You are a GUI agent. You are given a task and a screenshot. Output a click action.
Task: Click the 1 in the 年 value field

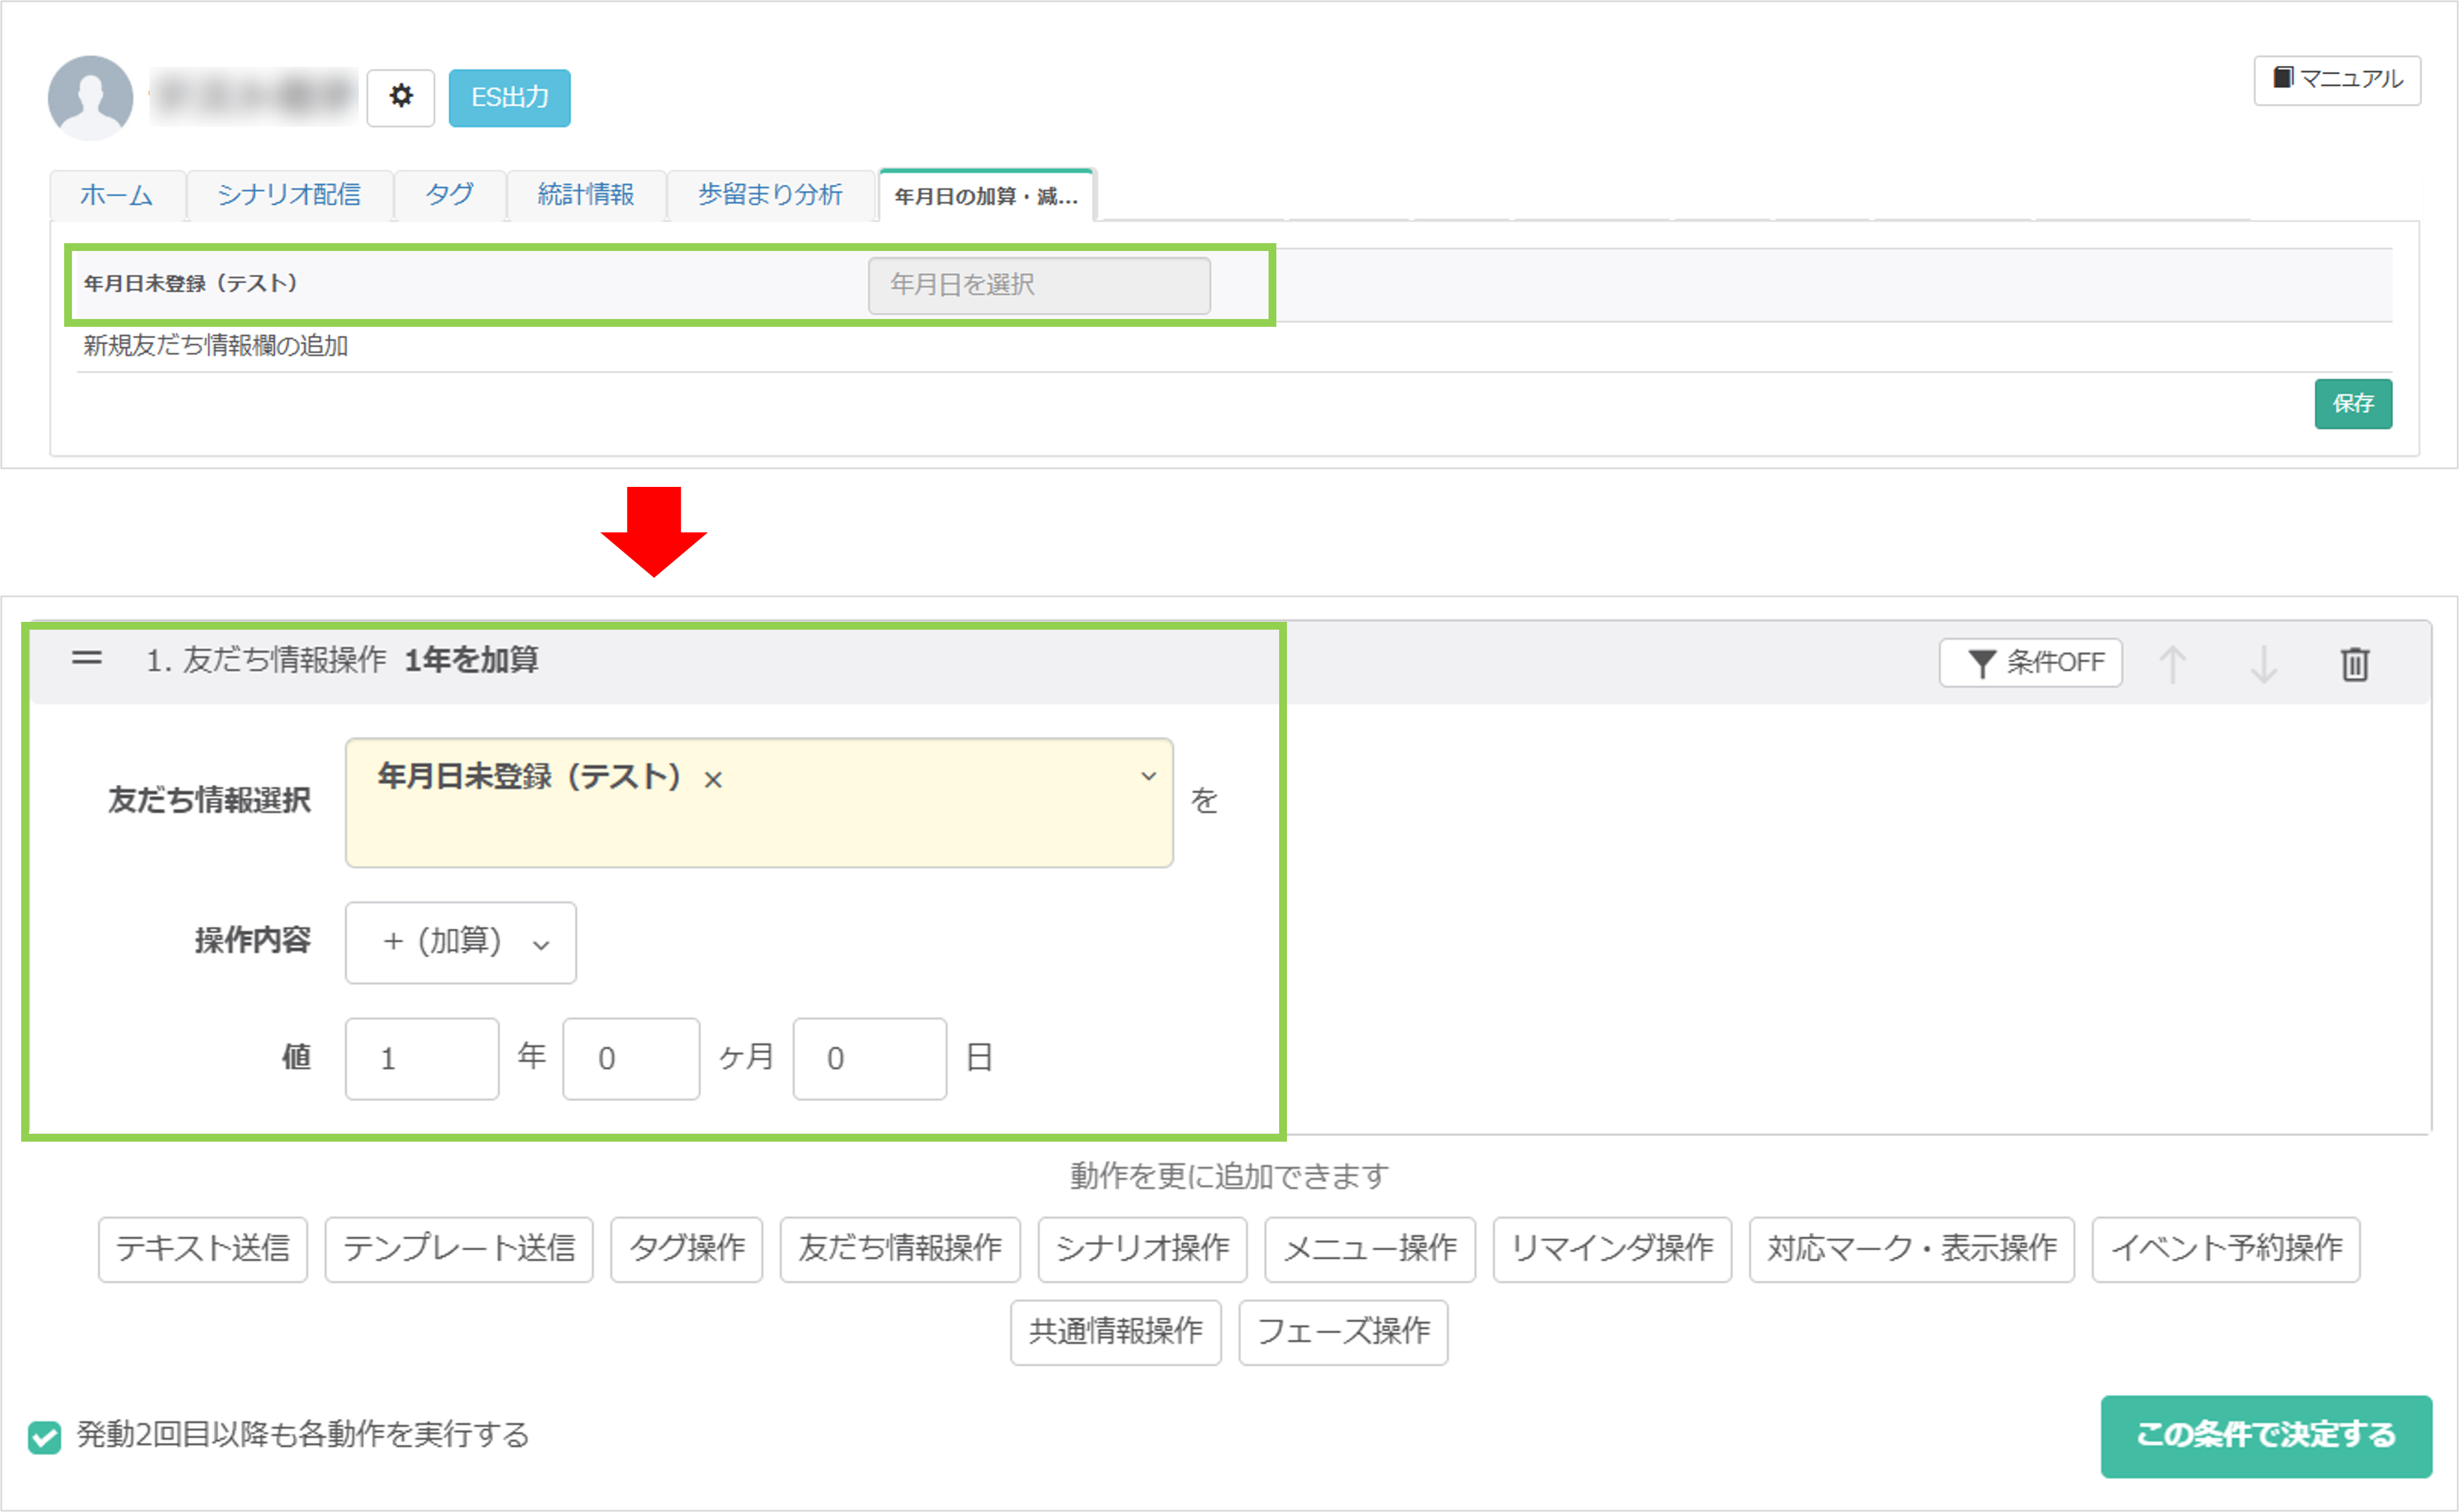coord(421,1058)
